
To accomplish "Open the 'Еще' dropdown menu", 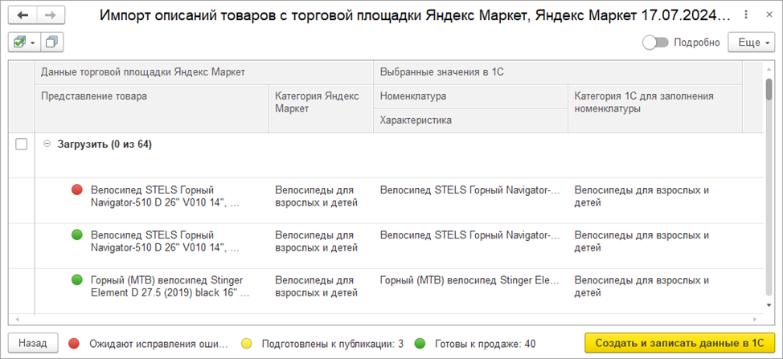I will coord(750,43).
